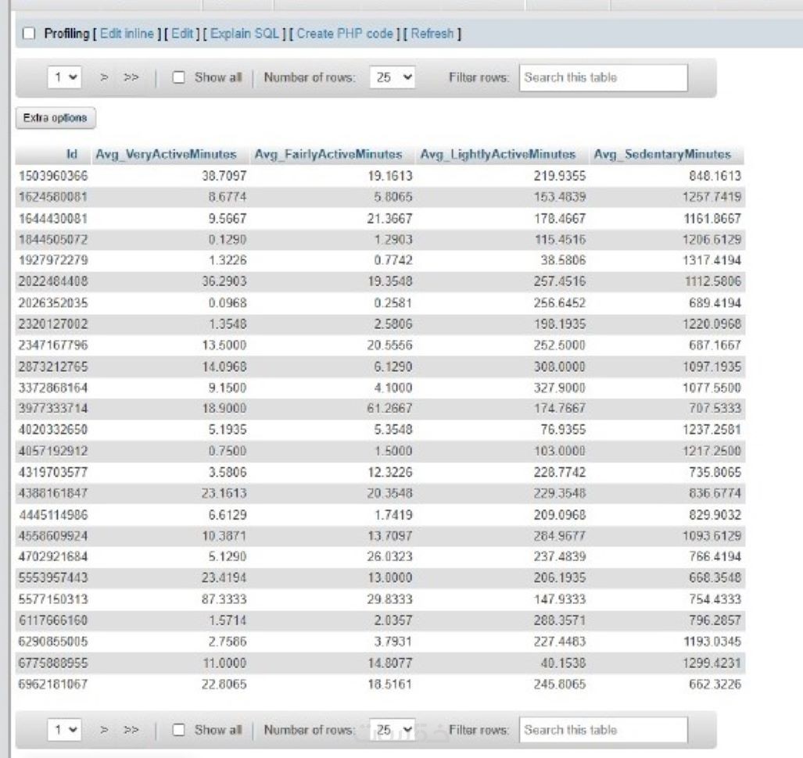The image size is (803, 758).
Task: Open the bottom page number dropdown
Action: [x=65, y=730]
